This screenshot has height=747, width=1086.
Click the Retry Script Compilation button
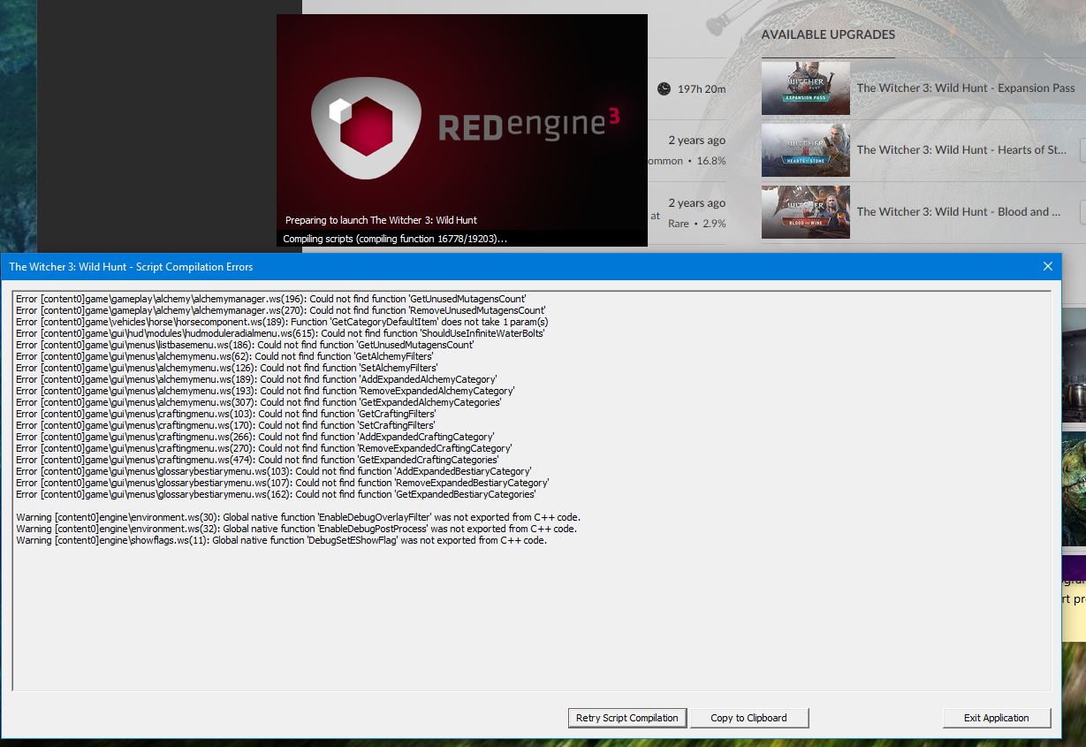[627, 718]
